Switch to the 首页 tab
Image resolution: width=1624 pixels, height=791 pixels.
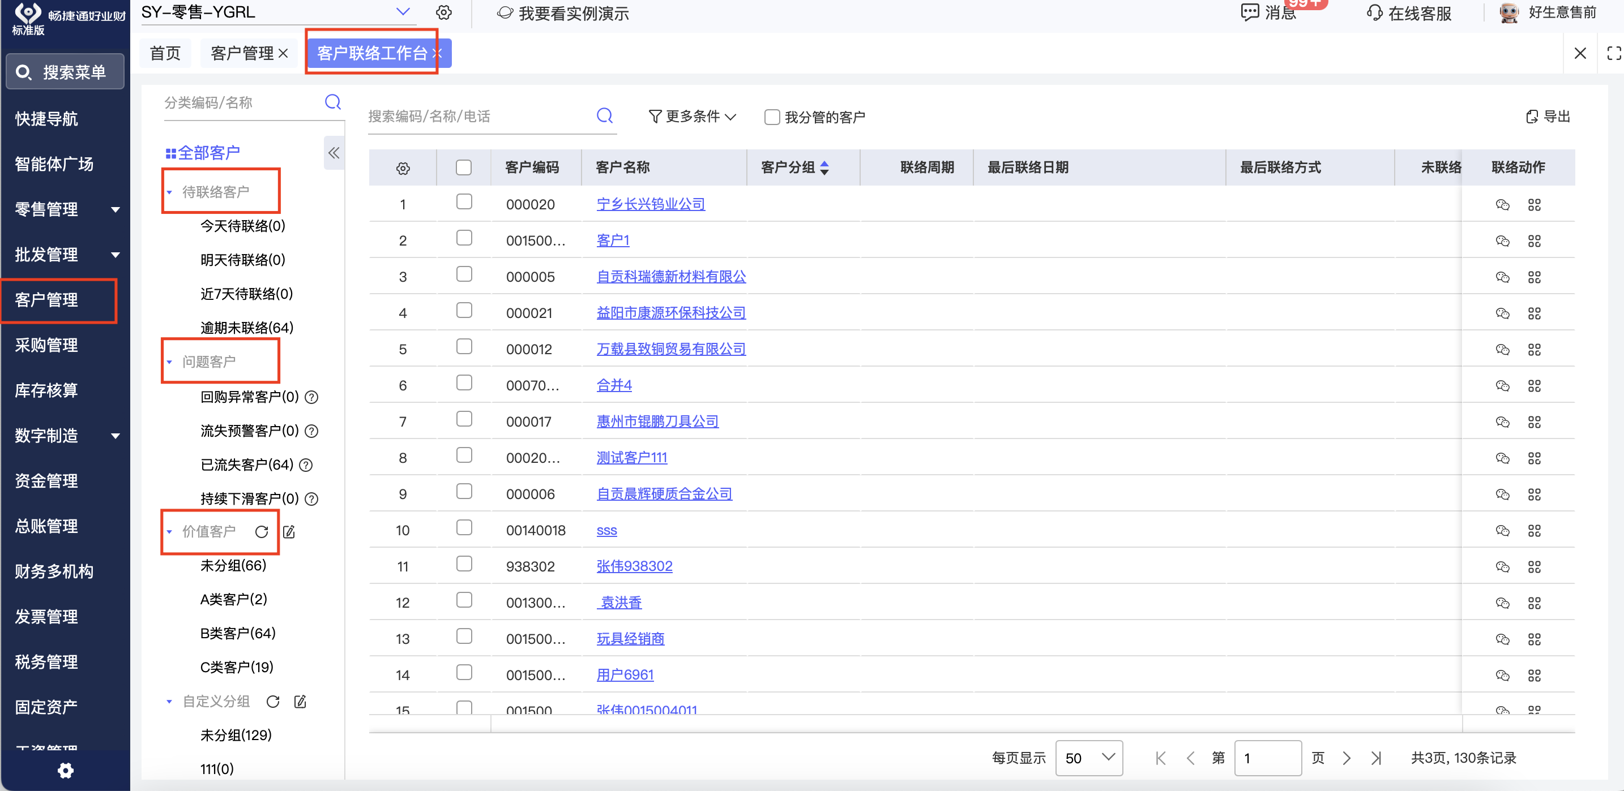(x=165, y=53)
